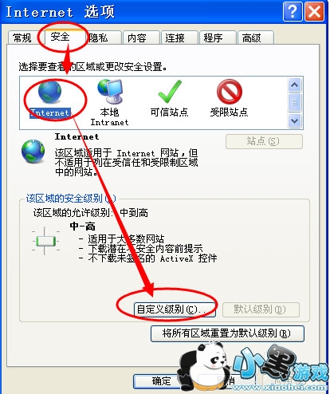330x394 pixels.
Task: Select the Internet zone globe icon
Action: [x=49, y=92]
